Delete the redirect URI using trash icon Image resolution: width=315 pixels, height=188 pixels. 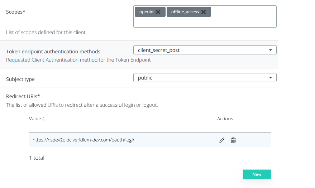click(233, 140)
